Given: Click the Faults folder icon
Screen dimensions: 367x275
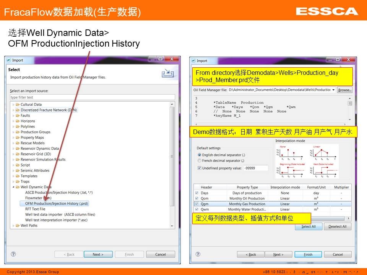Looking at the screenshot, I should tap(18, 115).
